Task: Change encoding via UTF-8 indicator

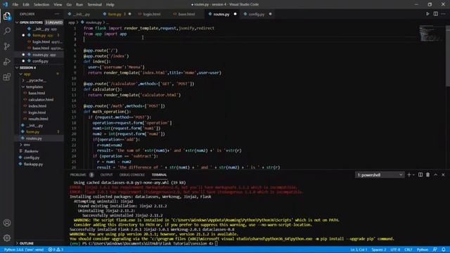Action: tap(395, 250)
